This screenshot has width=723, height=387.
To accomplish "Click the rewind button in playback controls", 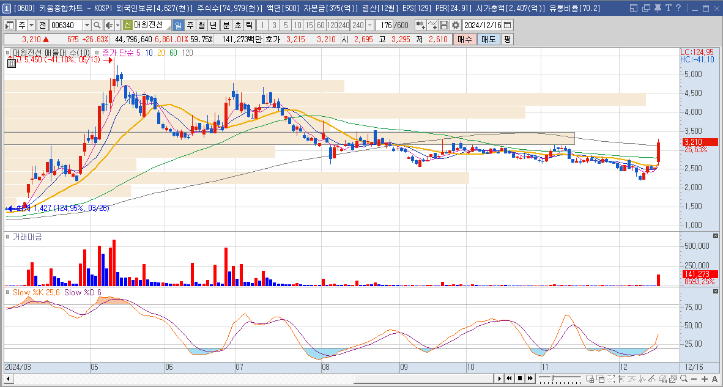I will (x=510, y=378).
